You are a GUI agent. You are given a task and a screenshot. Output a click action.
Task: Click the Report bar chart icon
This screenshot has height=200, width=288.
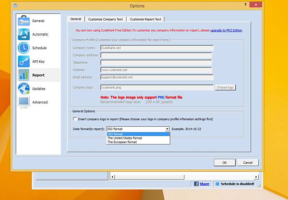point(24,75)
